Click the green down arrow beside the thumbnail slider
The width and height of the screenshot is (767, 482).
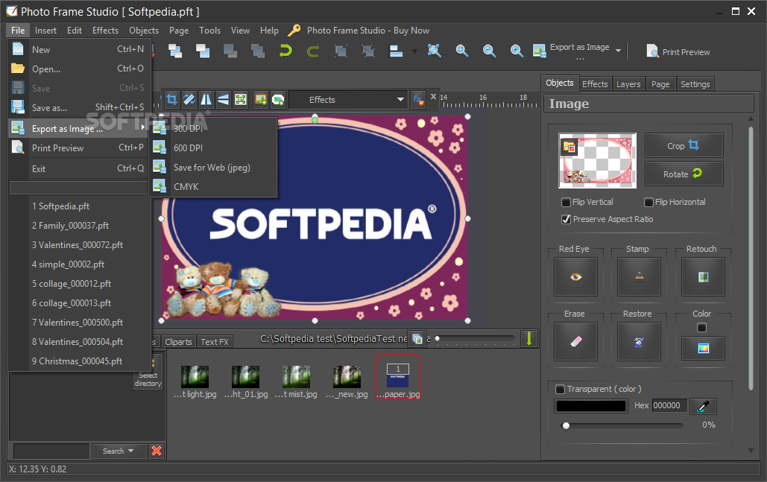click(x=528, y=338)
